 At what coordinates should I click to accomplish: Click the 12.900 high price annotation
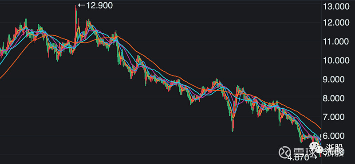tap(95, 6)
